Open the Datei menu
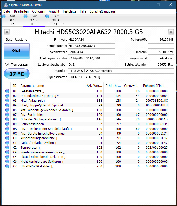 [7, 11]
